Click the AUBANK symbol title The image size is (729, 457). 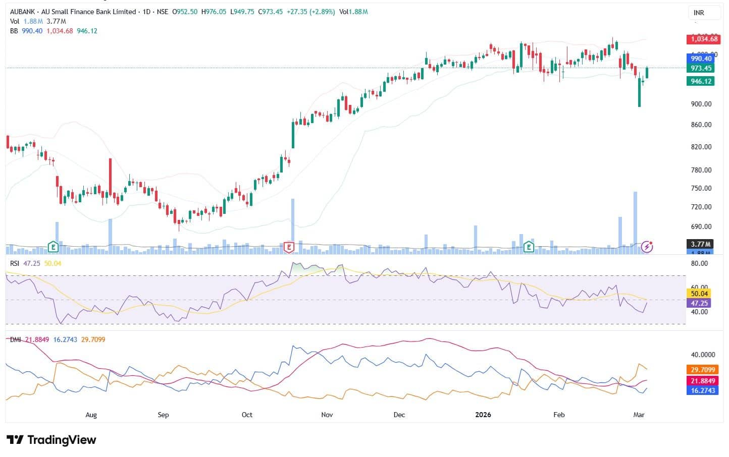(73, 12)
